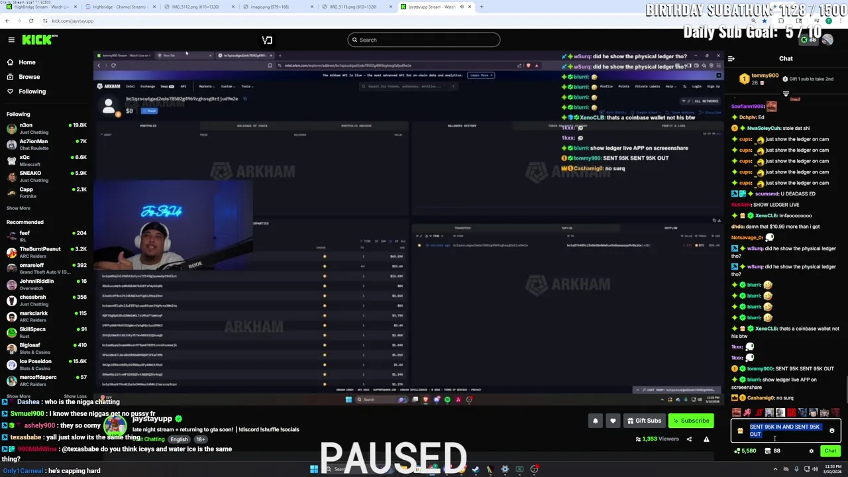Click the Gift Subs button
Image resolution: width=848 pixels, height=477 pixels.
[x=643, y=421]
